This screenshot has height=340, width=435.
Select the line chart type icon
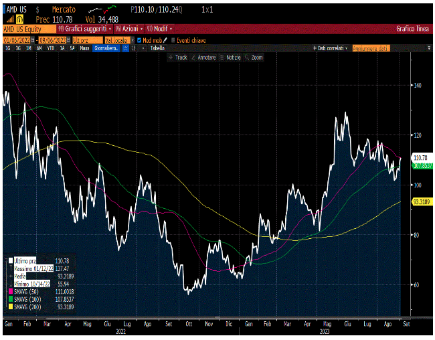point(126,48)
